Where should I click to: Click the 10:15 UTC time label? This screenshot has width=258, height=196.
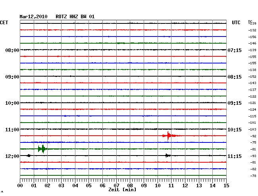click(x=235, y=130)
